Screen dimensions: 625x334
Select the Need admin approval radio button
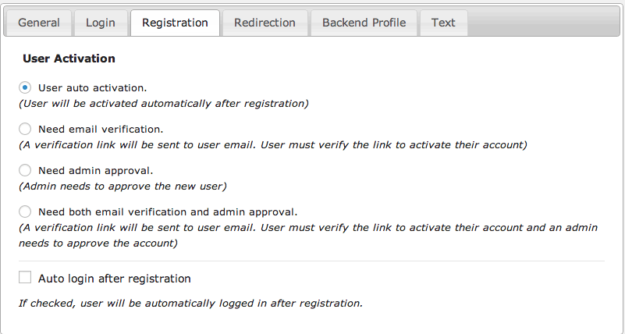pos(25,170)
